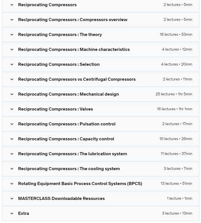Open Reciprocating vs Centrifugal Compressors section
This screenshot has height=223, width=201.
point(77,79)
